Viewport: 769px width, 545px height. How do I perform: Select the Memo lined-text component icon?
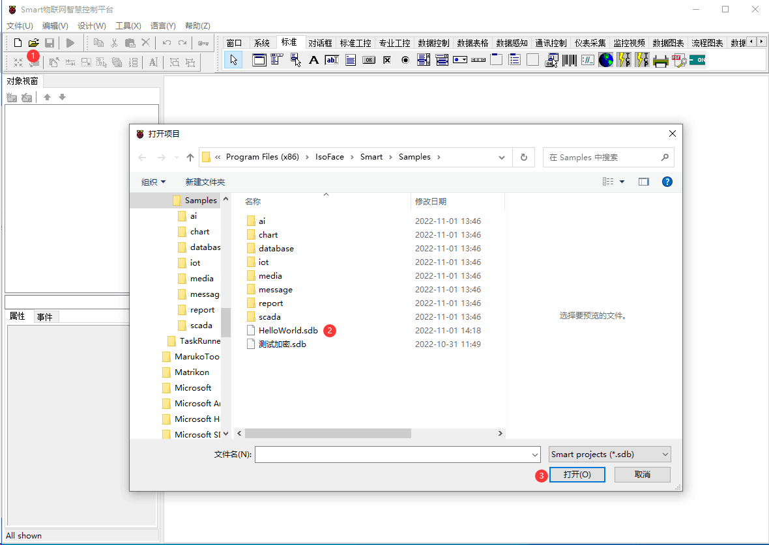click(350, 61)
